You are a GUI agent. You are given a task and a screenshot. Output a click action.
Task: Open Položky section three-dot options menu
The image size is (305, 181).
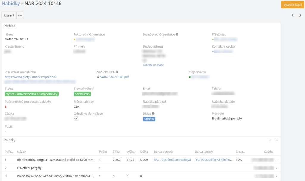(x=277, y=140)
